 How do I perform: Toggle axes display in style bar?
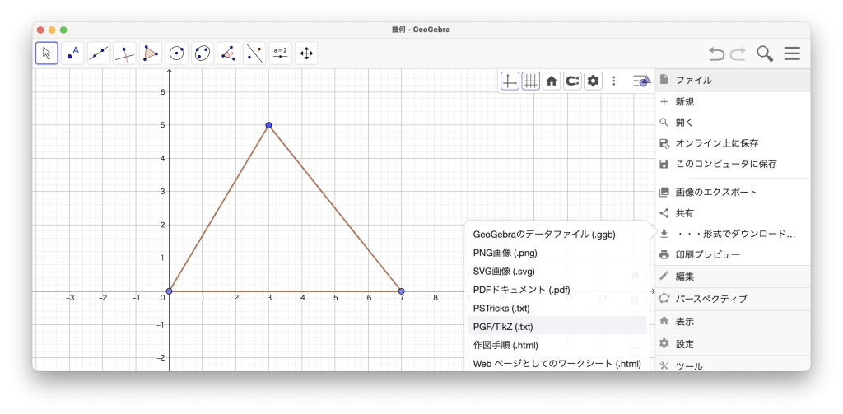click(x=510, y=81)
